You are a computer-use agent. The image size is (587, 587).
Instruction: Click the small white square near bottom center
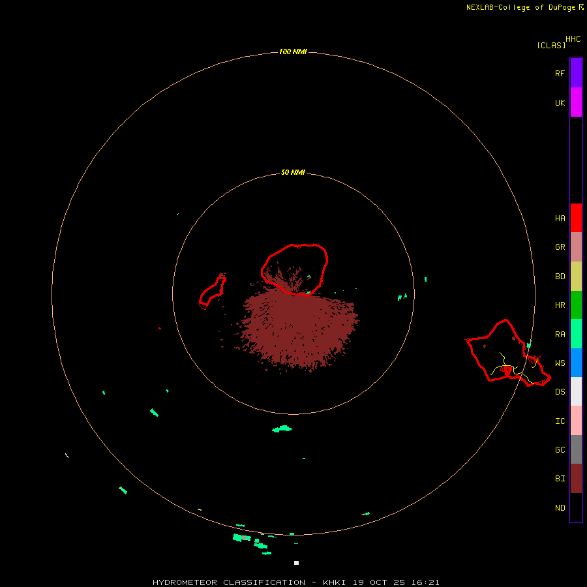pos(297,563)
